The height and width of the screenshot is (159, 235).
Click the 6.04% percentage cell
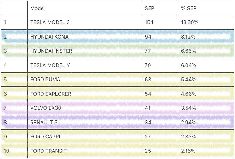(188, 65)
